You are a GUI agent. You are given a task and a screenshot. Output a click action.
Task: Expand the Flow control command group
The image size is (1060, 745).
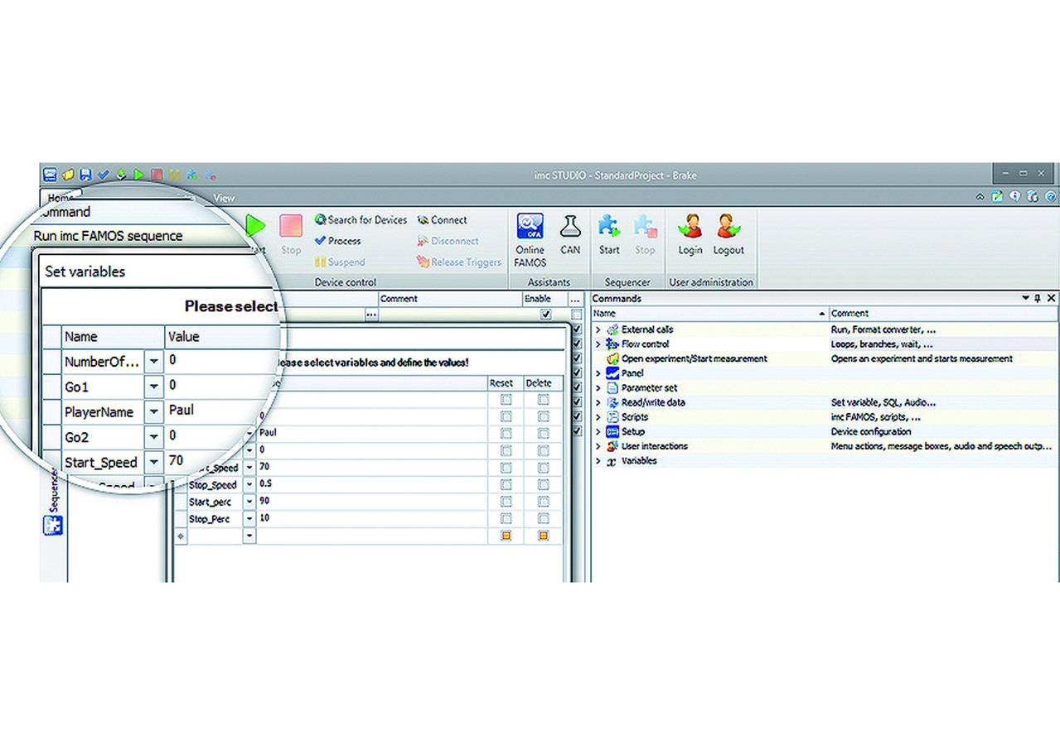[x=598, y=344]
